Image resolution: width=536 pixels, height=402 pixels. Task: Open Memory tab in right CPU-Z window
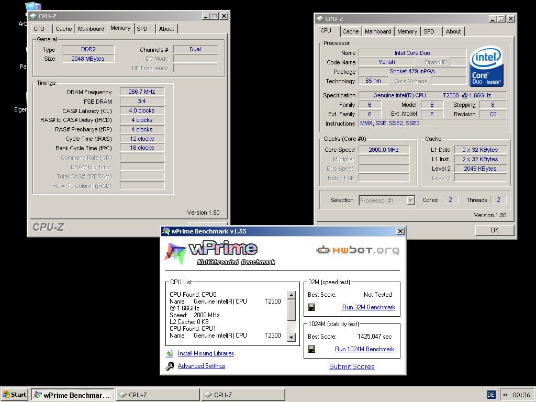click(407, 31)
